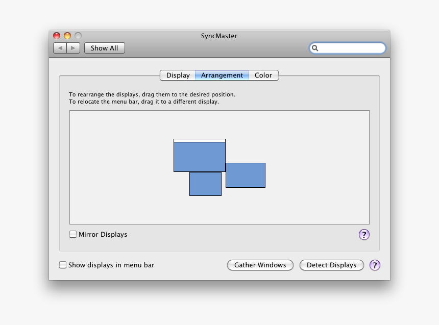Click the yellow minimize button

pos(67,36)
